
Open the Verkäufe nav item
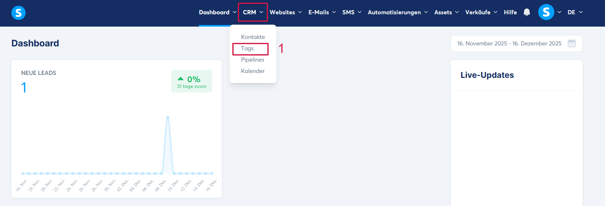[478, 12]
